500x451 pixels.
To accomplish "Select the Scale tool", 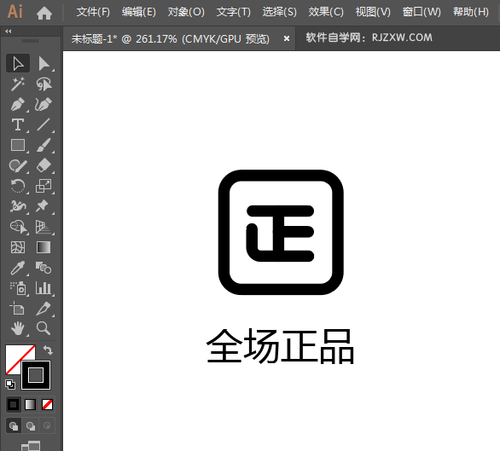I will click(x=44, y=186).
